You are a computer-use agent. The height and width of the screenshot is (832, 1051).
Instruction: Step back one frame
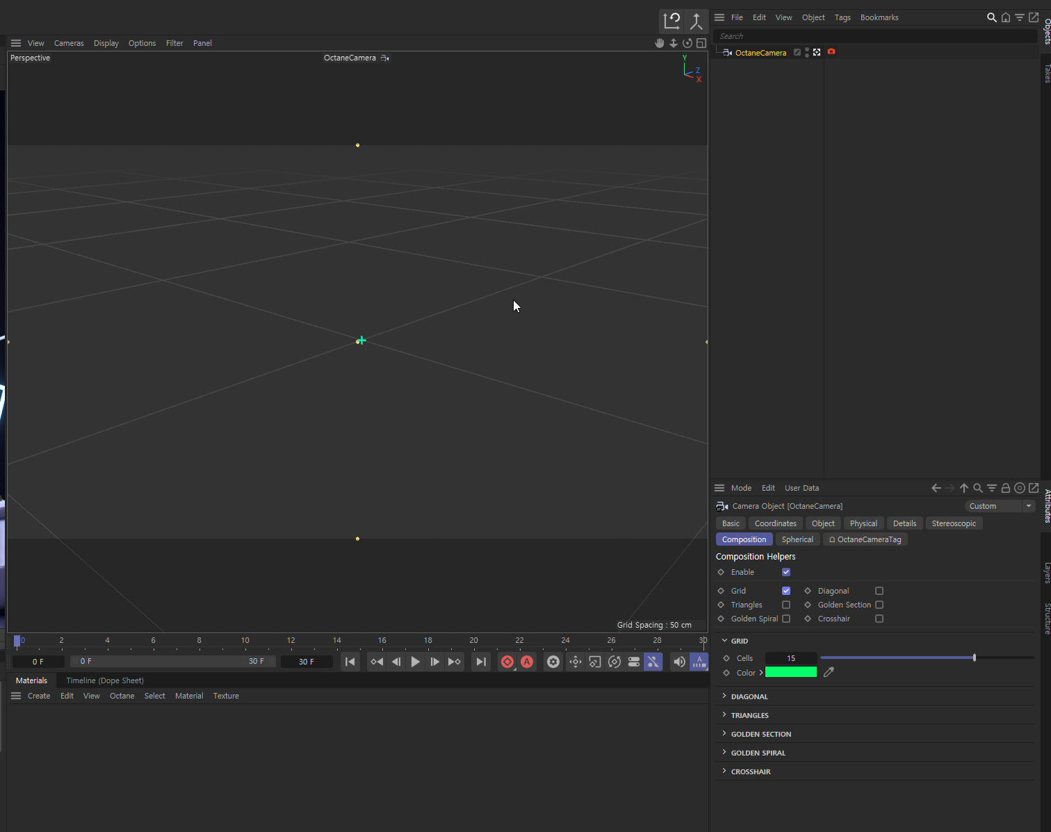[396, 662]
